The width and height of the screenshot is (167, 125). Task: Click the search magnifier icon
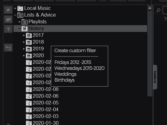[158, 10]
